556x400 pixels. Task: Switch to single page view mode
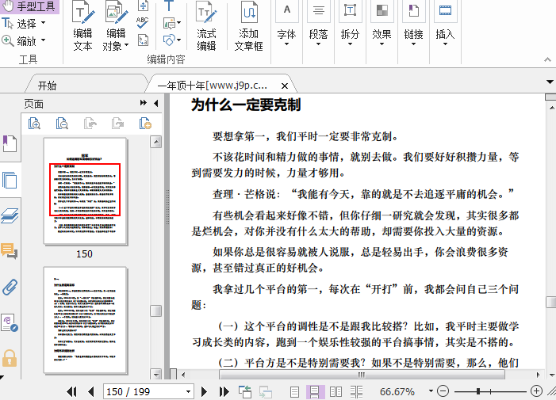click(x=294, y=391)
